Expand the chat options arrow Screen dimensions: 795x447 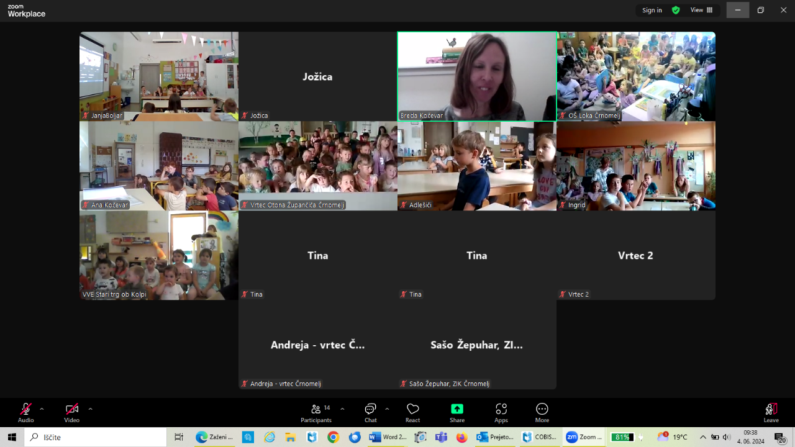(387, 409)
